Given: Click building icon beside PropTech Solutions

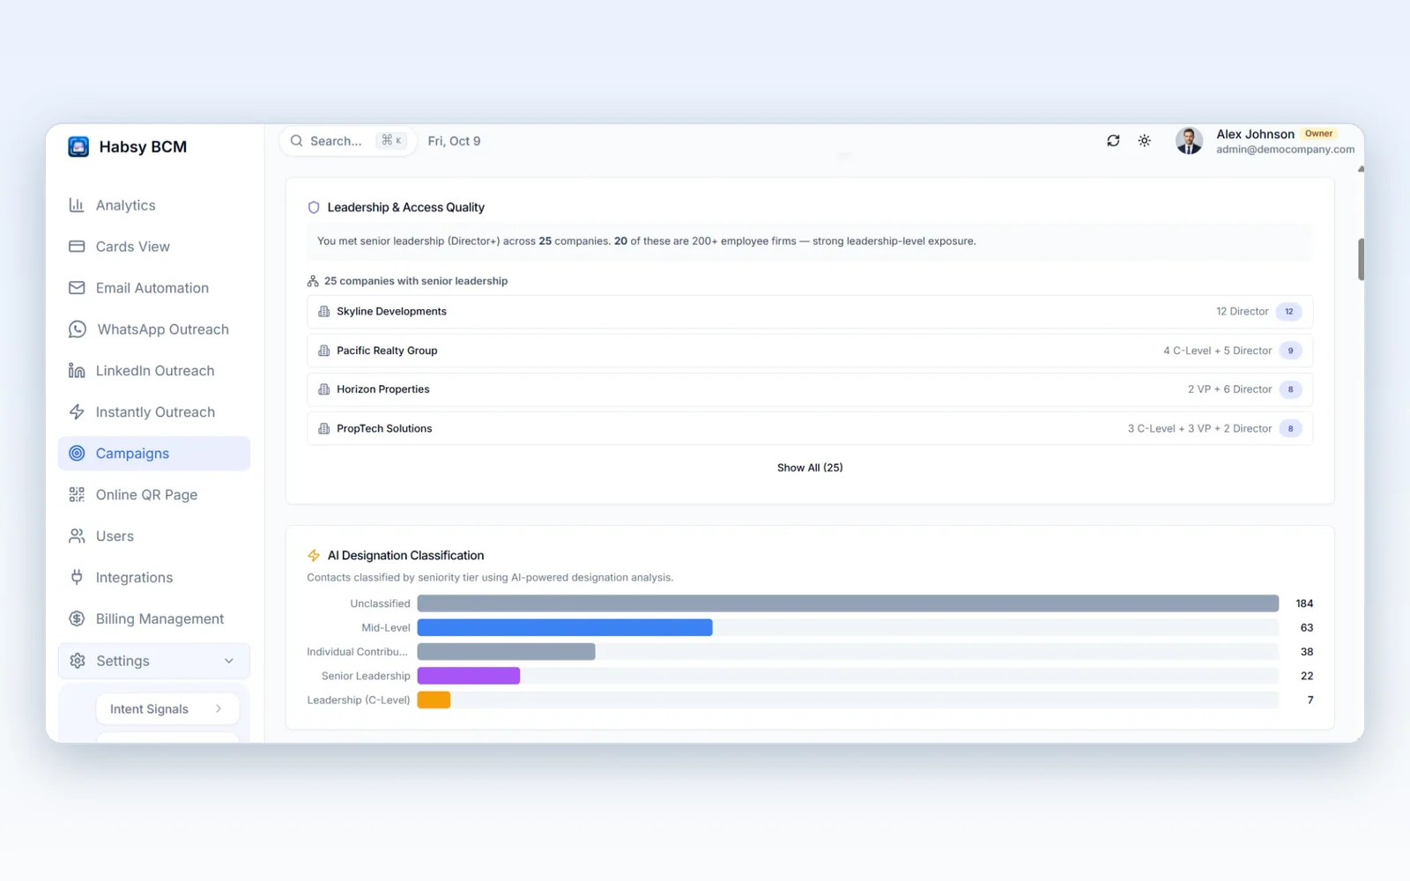Looking at the screenshot, I should pyautogui.click(x=324, y=429).
